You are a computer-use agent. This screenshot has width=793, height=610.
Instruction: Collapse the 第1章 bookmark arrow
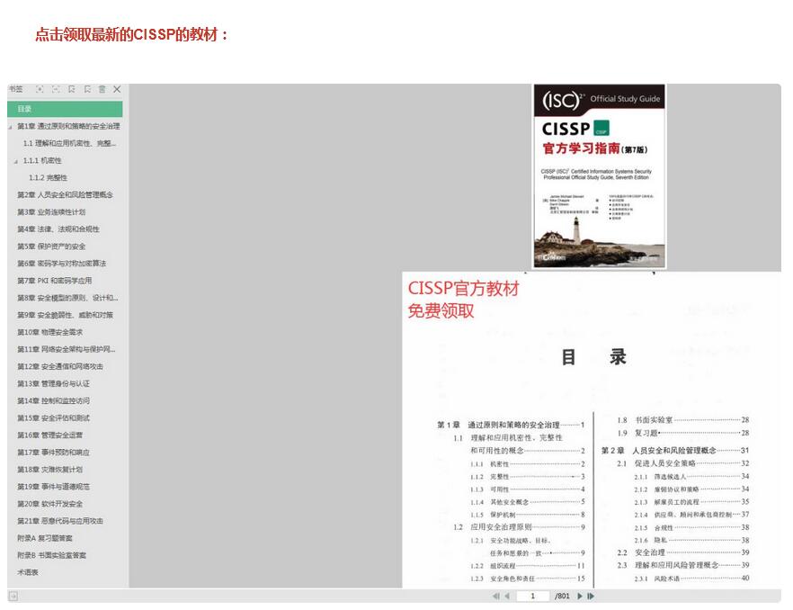[x=10, y=127]
